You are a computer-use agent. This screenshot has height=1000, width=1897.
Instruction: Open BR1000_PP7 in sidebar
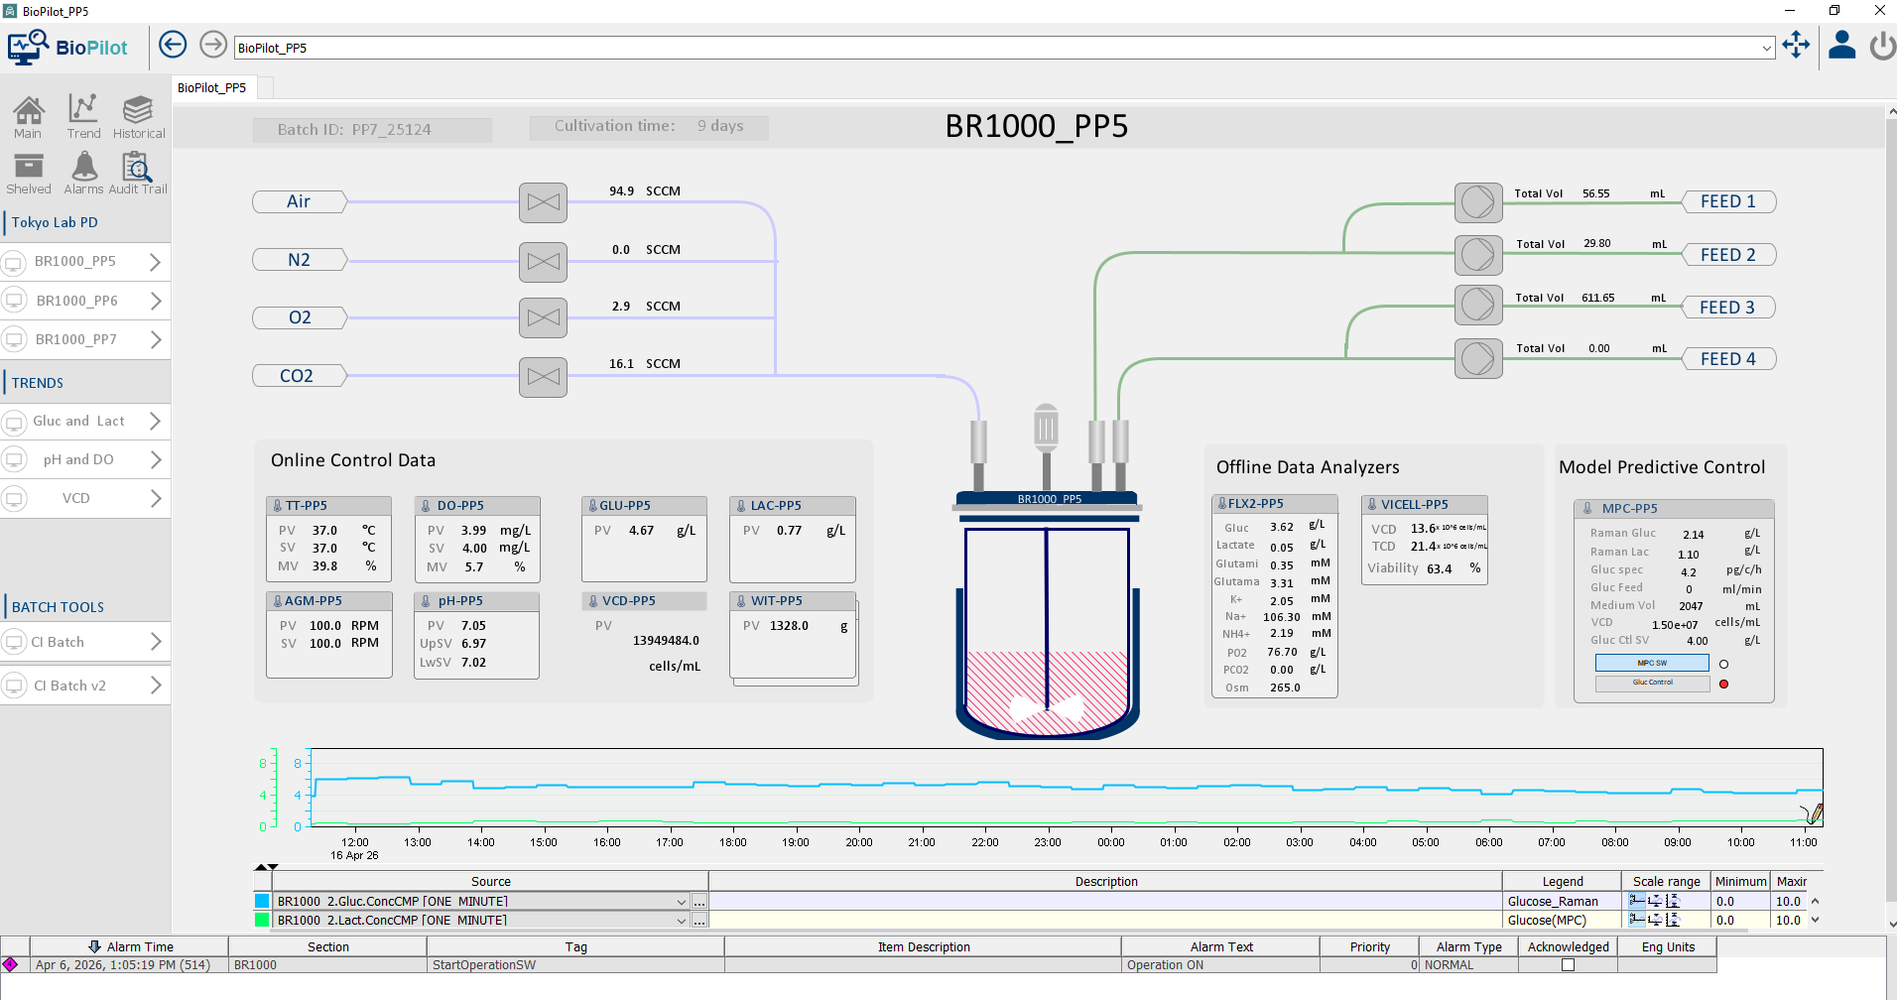(84, 339)
